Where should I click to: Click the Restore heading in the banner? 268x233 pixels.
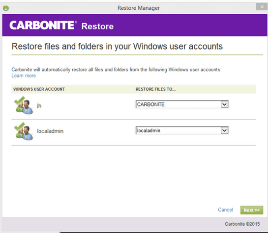(97, 26)
